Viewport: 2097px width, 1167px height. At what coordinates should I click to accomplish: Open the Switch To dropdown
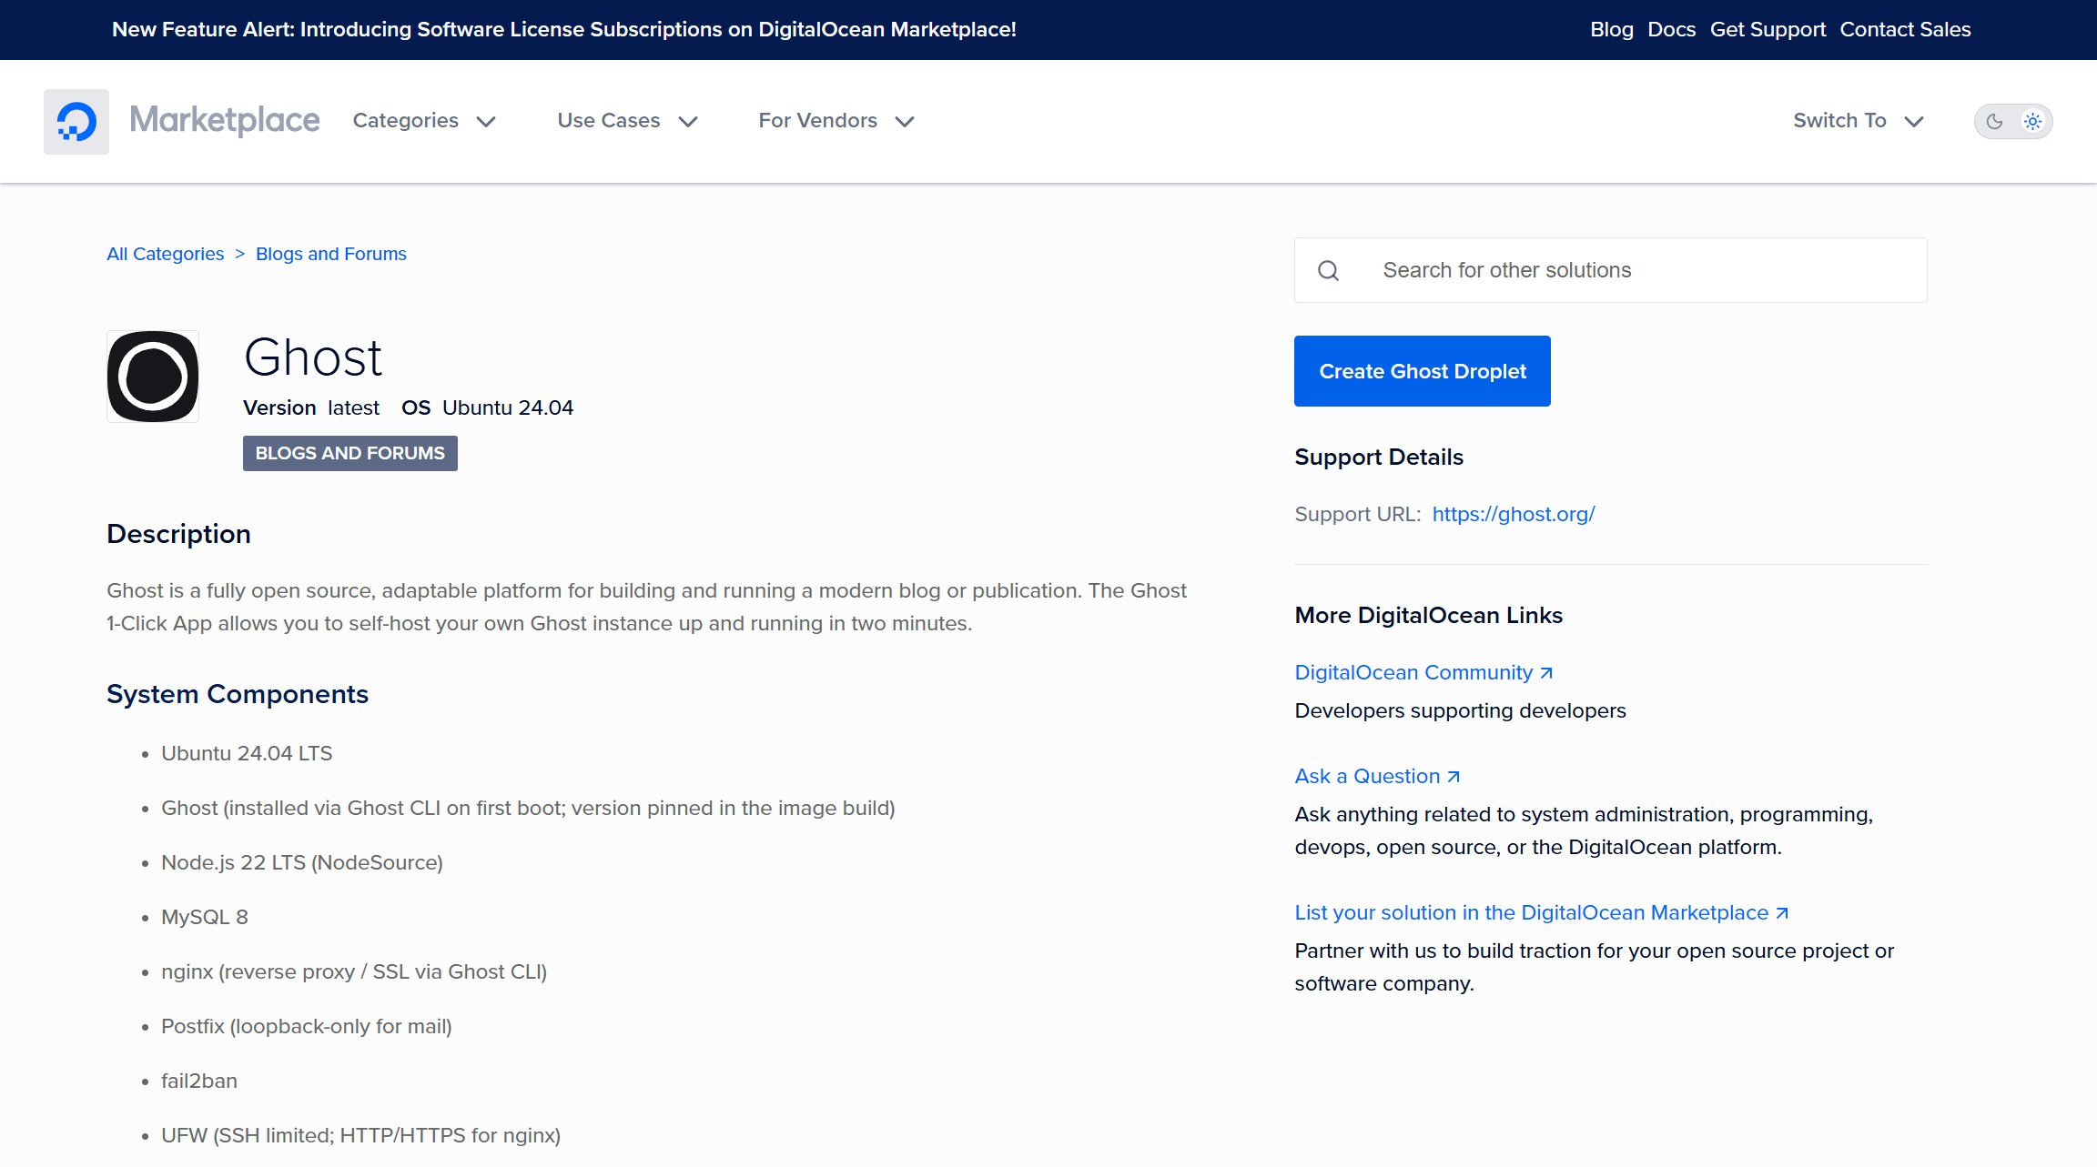pyautogui.click(x=1859, y=121)
